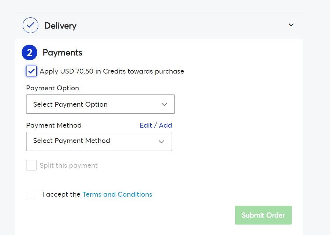Click the Payments section heading text

coord(62,53)
